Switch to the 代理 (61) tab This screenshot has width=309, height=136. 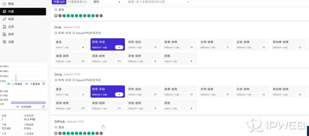(x=59, y=2)
